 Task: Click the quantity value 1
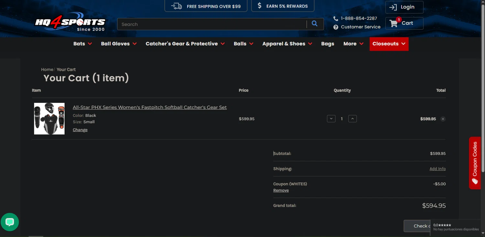(342, 119)
